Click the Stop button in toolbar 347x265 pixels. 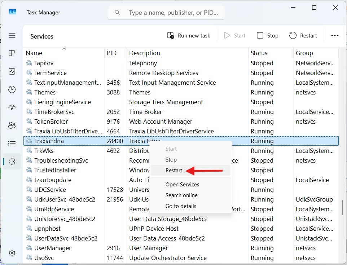267,35
